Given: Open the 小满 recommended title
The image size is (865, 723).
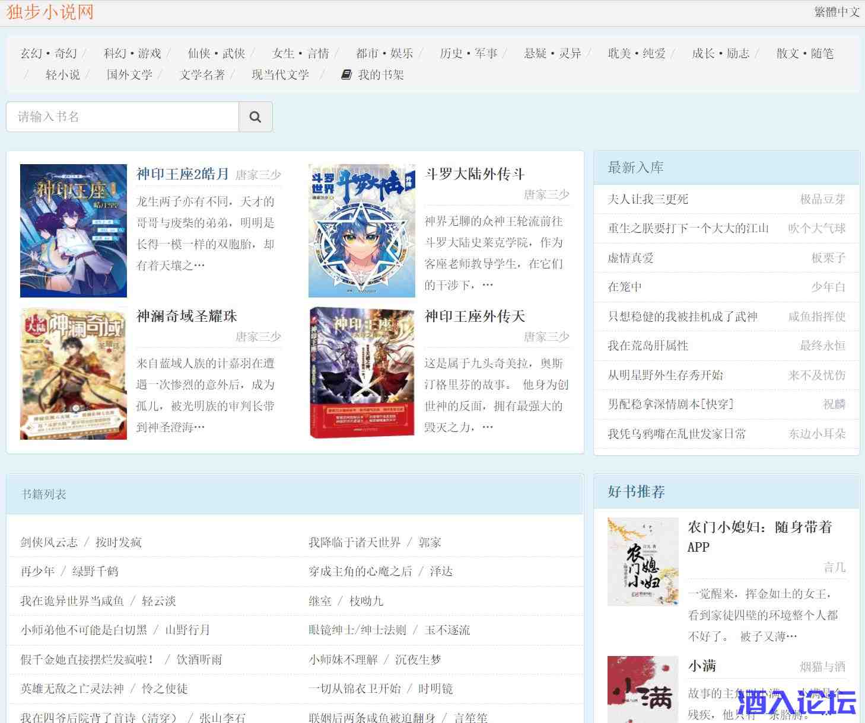Looking at the screenshot, I should pyautogui.click(x=702, y=666).
